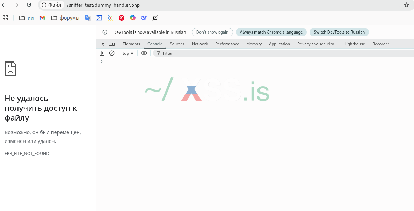
Task: Switch to the Elements tab
Action: tap(131, 44)
